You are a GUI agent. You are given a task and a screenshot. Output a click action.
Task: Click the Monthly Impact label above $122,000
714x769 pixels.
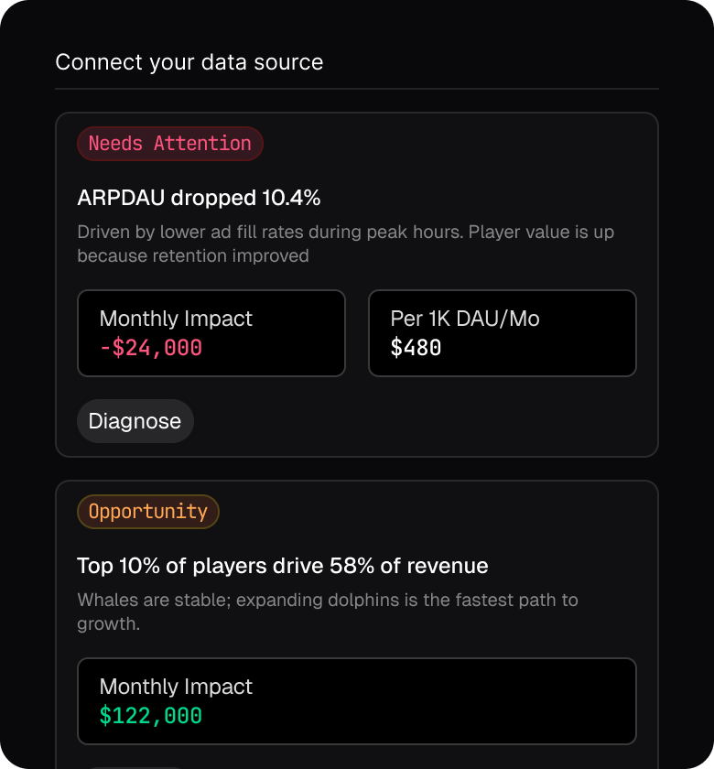tap(176, 687)
